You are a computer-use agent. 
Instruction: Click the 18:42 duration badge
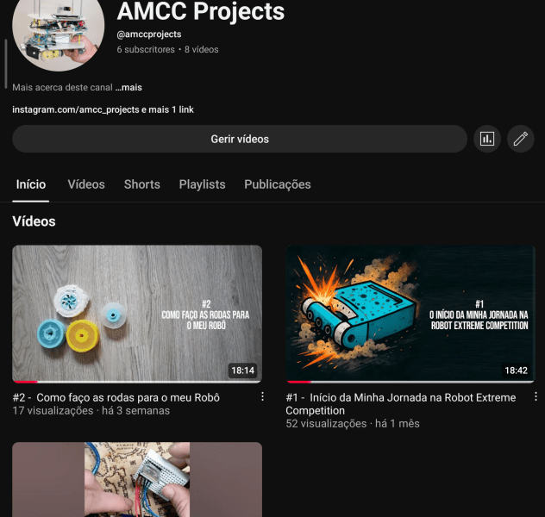pyautogui.click(x=517, y=371)
